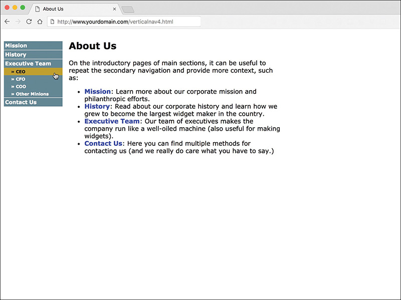401x300 pixels.
Task: Click the page icon in the address bar
Action: coord(52,22)
